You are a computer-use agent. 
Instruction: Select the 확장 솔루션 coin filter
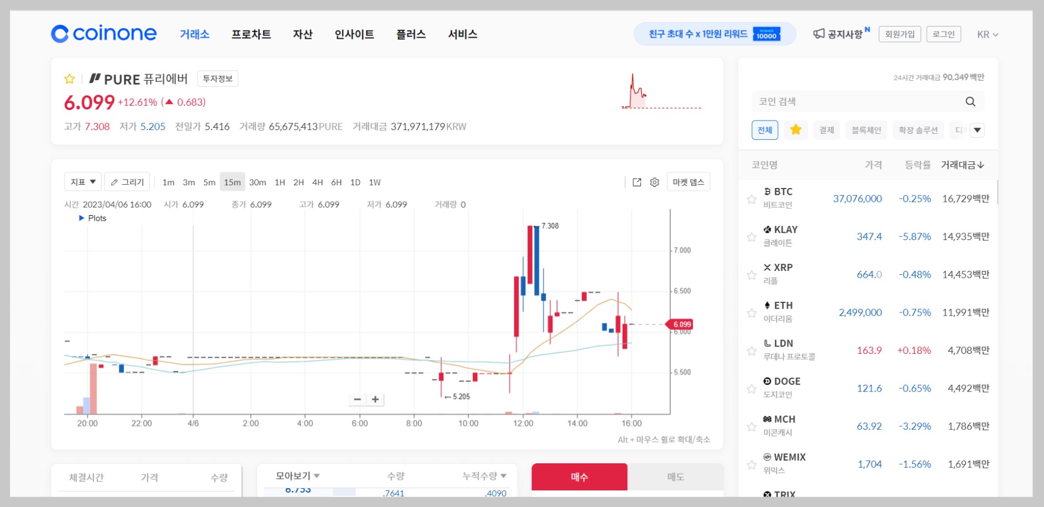pyautogui.click(x=918, y=130)
